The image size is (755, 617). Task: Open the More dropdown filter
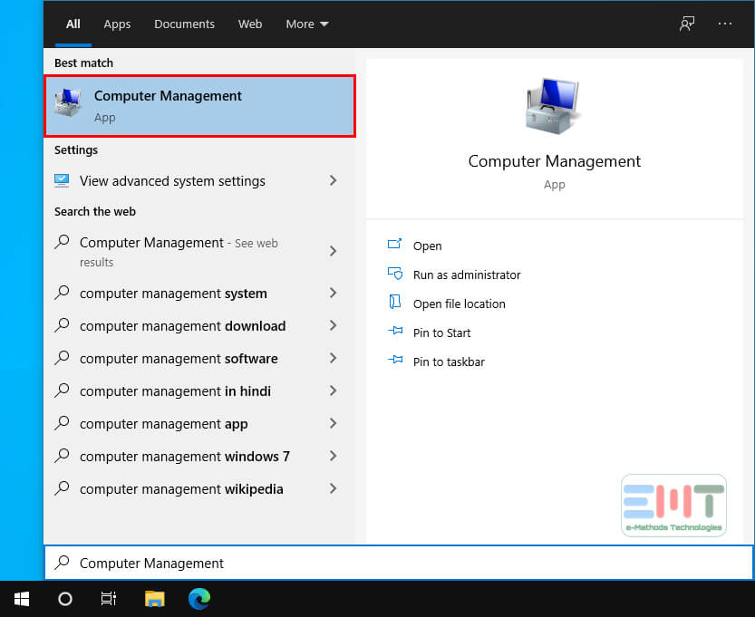tap(307, 24)
